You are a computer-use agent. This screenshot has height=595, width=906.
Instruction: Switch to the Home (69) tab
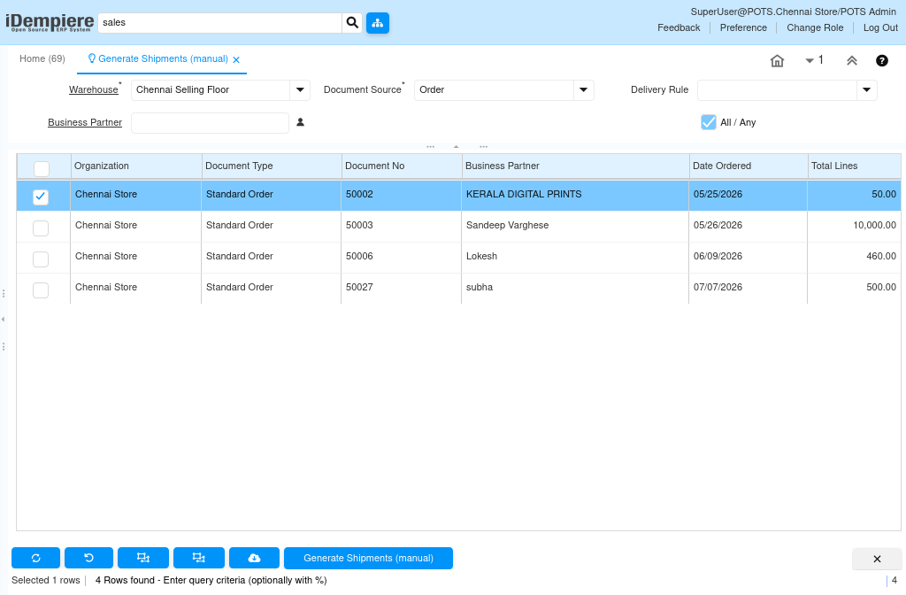pos(42,59)
